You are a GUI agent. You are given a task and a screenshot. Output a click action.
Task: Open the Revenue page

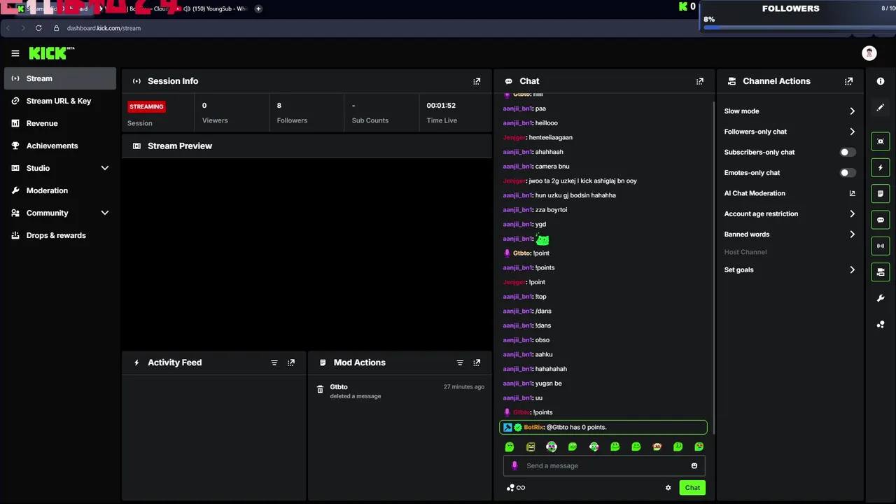60,123
